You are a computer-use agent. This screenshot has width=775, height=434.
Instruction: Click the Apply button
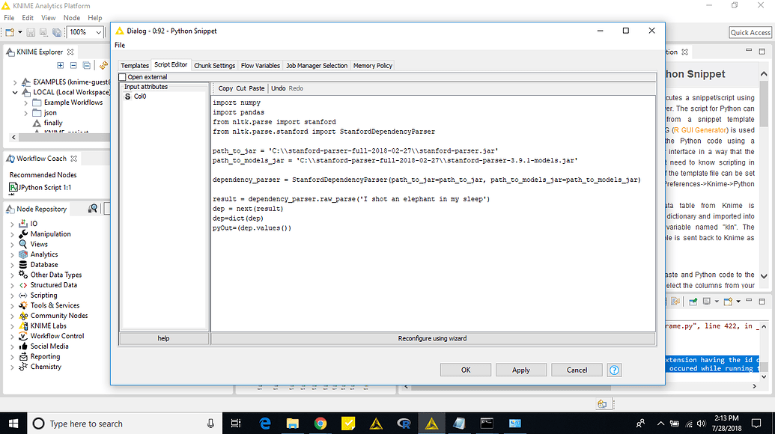pyautogui.click(x=520, y=370)
